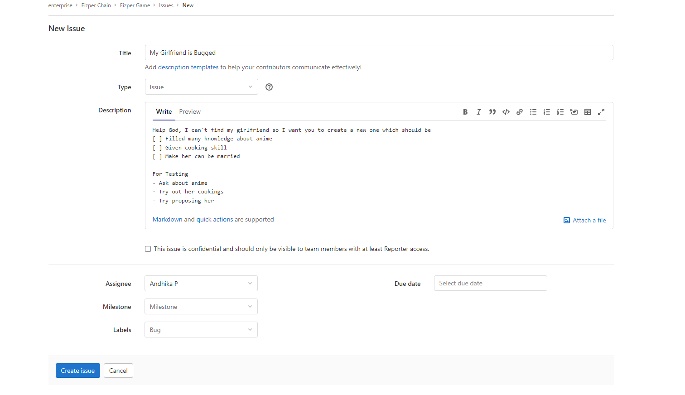Apply bold formatting in description toolbar
Screen dimensions: 685x395
(x=465, y=112)
